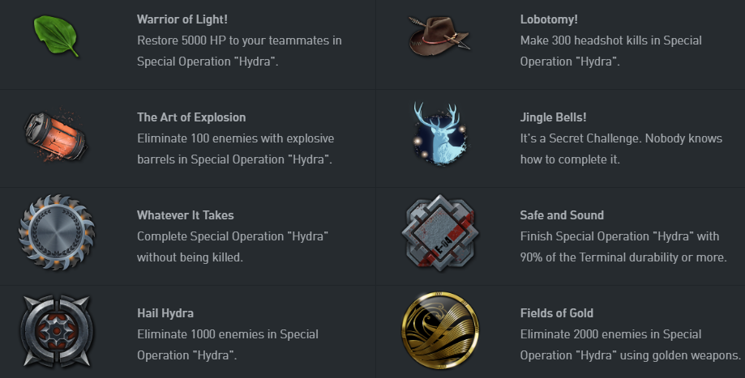Click The Art of Explosion heading
The height and width of the screenshot is (378, 745).
coord(191,117)
